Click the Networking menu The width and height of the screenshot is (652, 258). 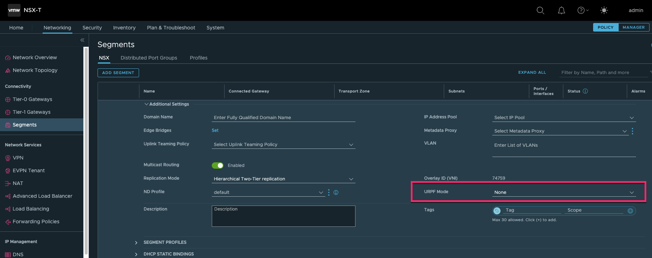click(x=57, y=28)
